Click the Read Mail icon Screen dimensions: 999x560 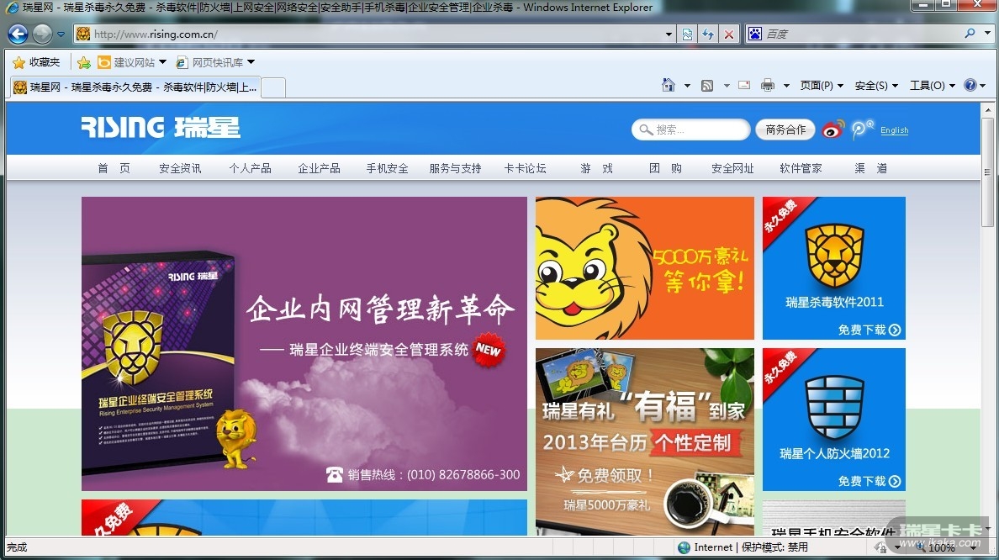point(744,85)
